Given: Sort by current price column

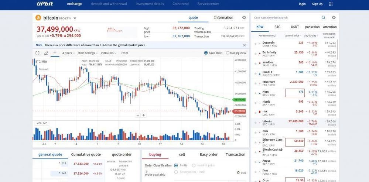Looking at the screenshot, I should click(293, 35).
